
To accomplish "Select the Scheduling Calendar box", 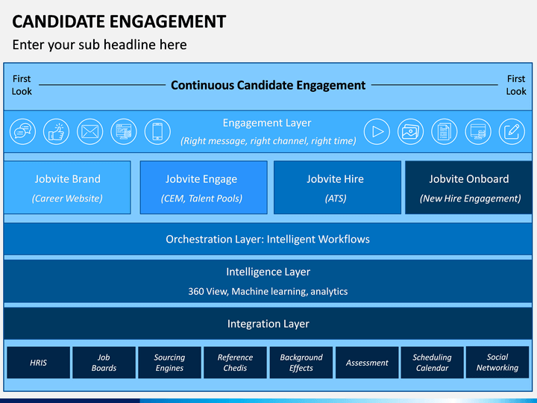I will (x=432, y=363).
